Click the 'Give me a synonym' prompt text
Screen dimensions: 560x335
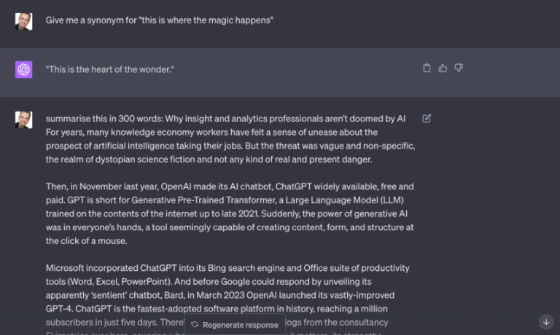pos(159,20)
